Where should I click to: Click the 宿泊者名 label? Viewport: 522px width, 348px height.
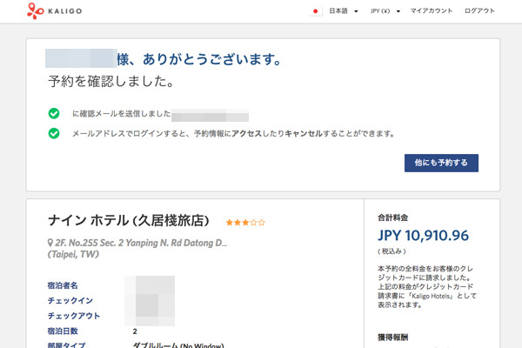[63, 285]
